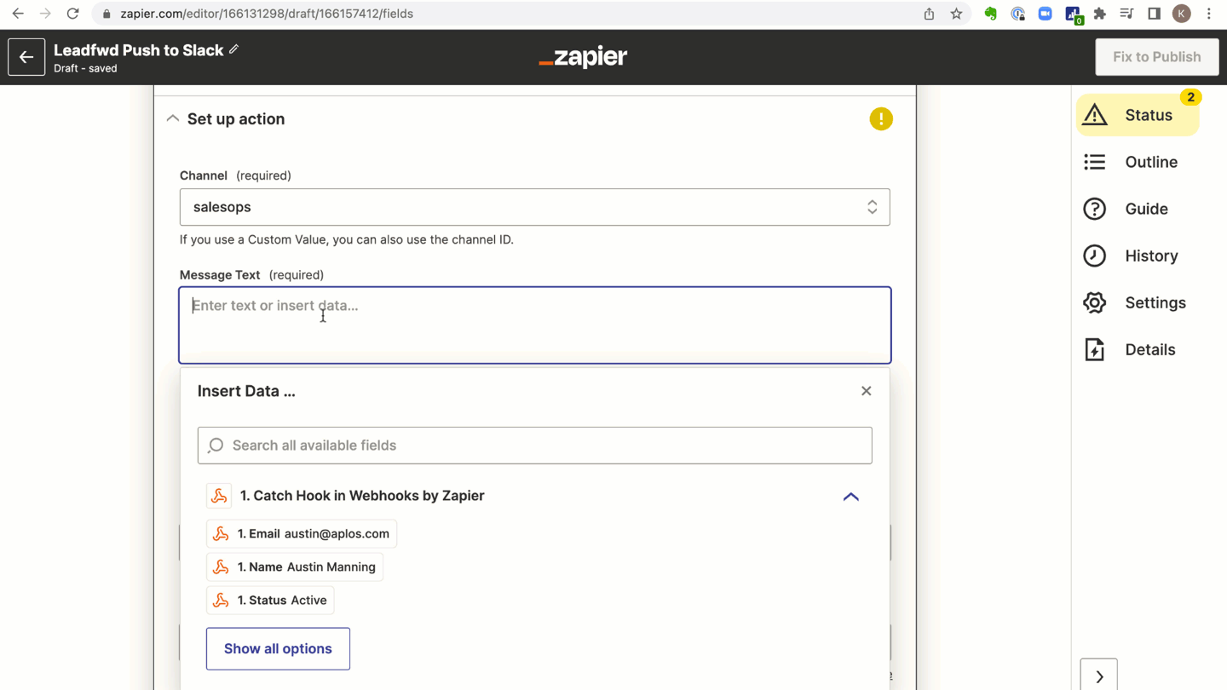Click the Outline list icon

point(1095,162)
